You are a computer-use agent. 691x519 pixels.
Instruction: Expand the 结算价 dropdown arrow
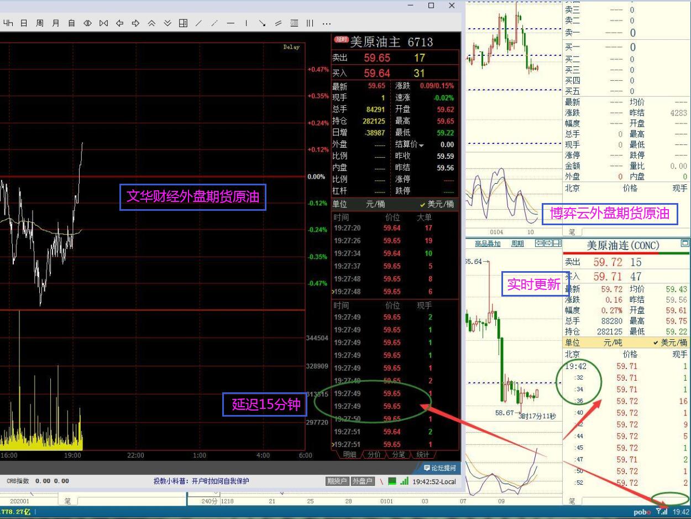pos(421,145)
